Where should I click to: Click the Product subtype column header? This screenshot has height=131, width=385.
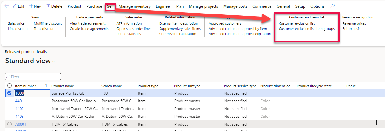click(x=187, y=86)
